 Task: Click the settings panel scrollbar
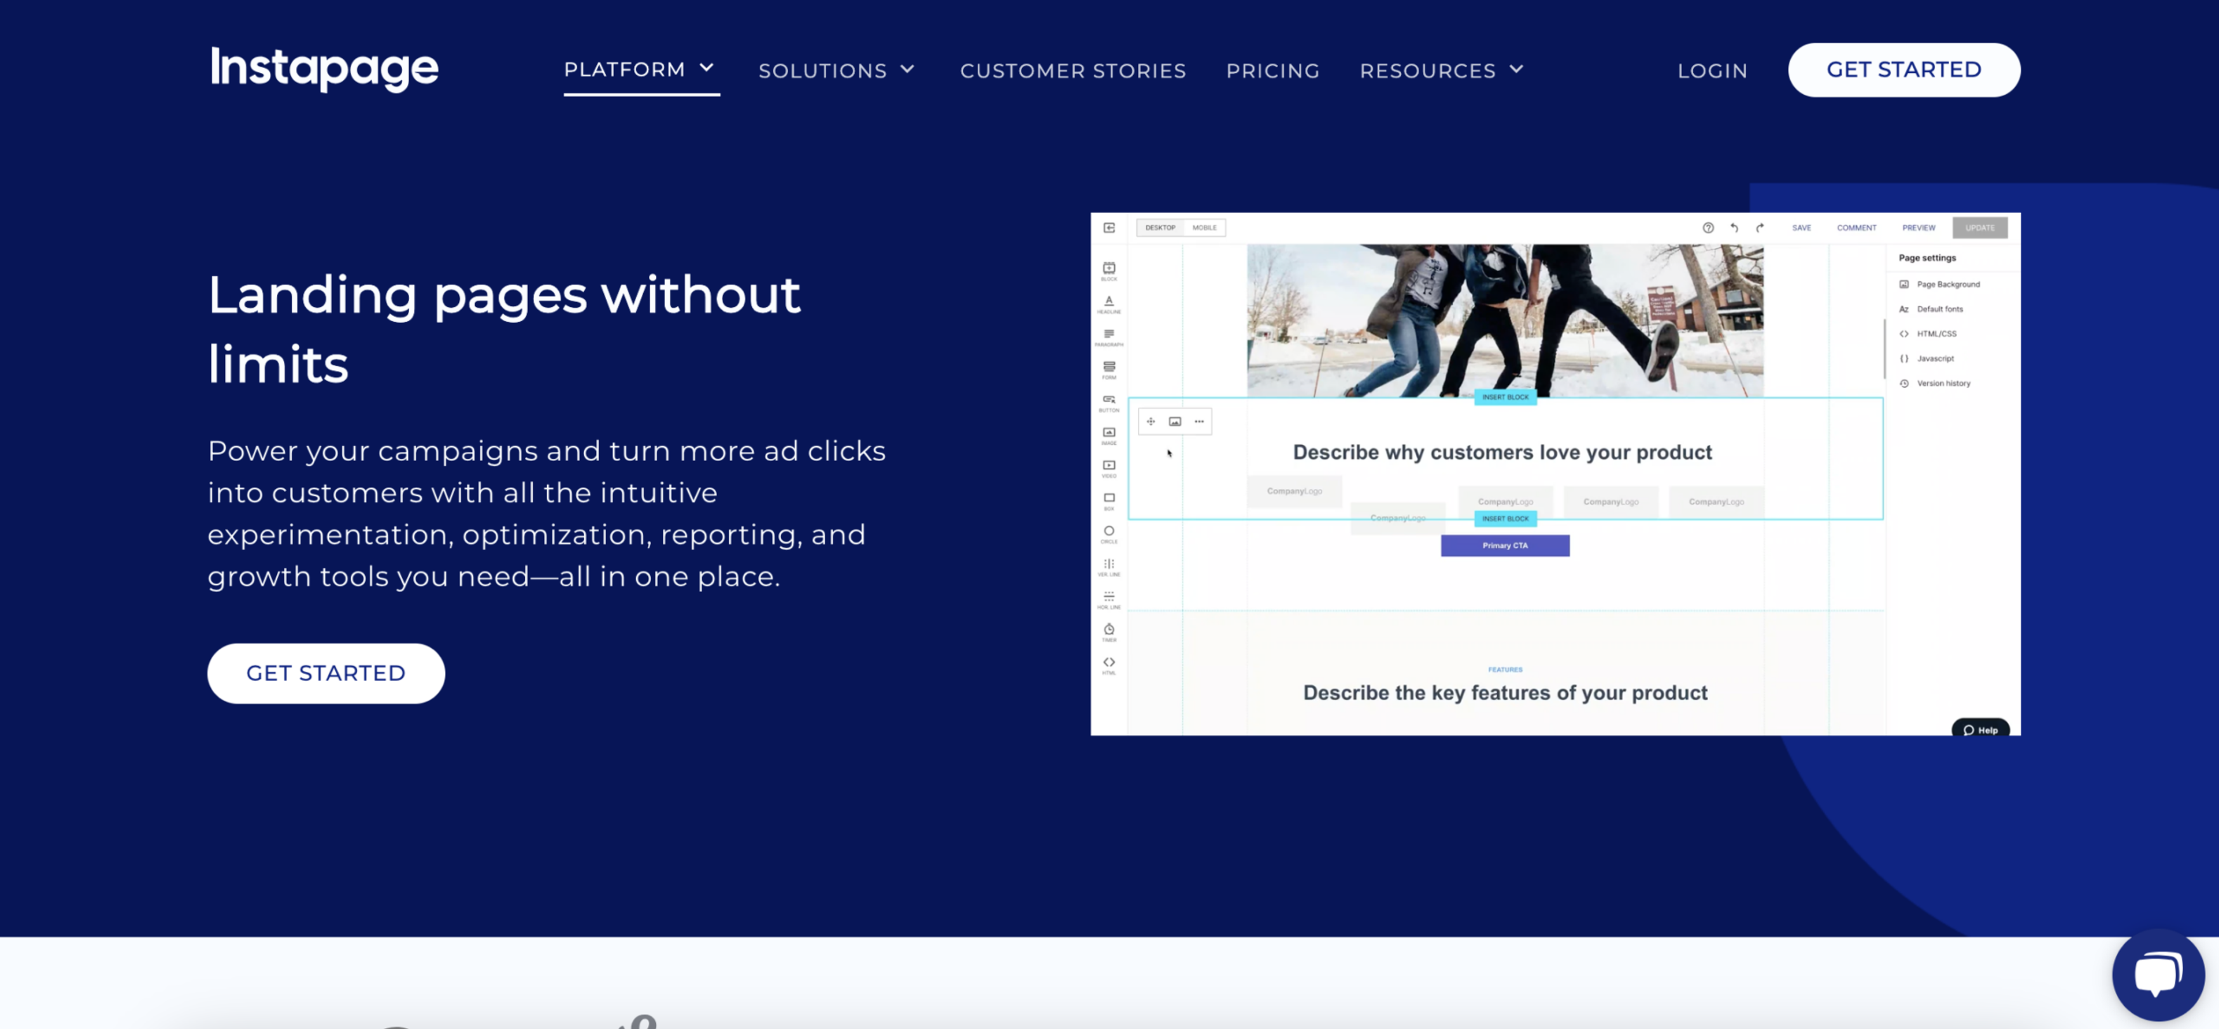pyautogui.click(x=1884, y=348)
